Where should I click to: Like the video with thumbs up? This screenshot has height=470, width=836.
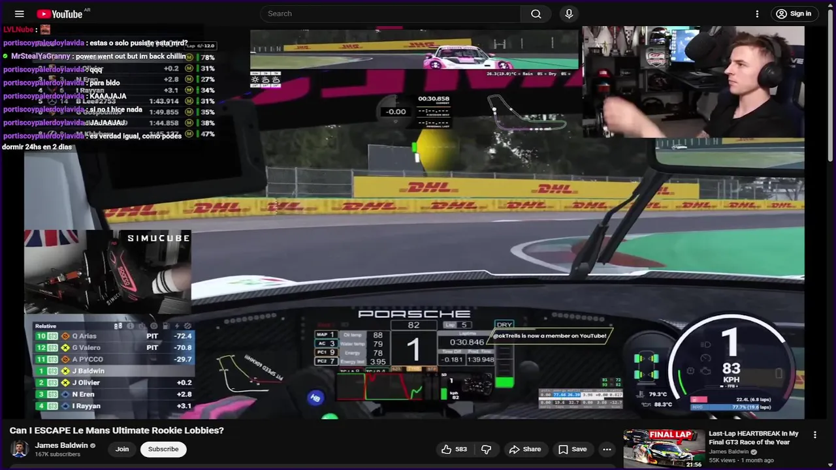pos(454,449)
